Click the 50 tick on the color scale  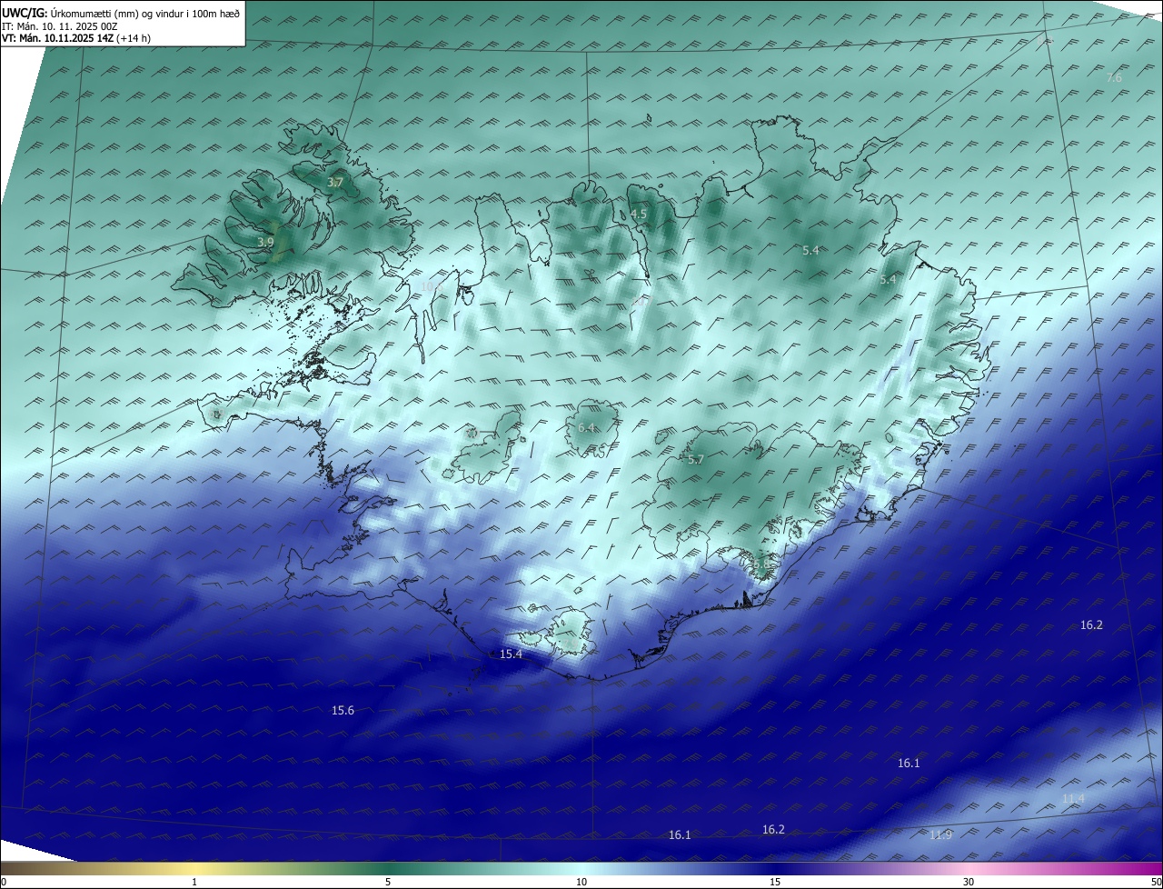click(1156, 882)
